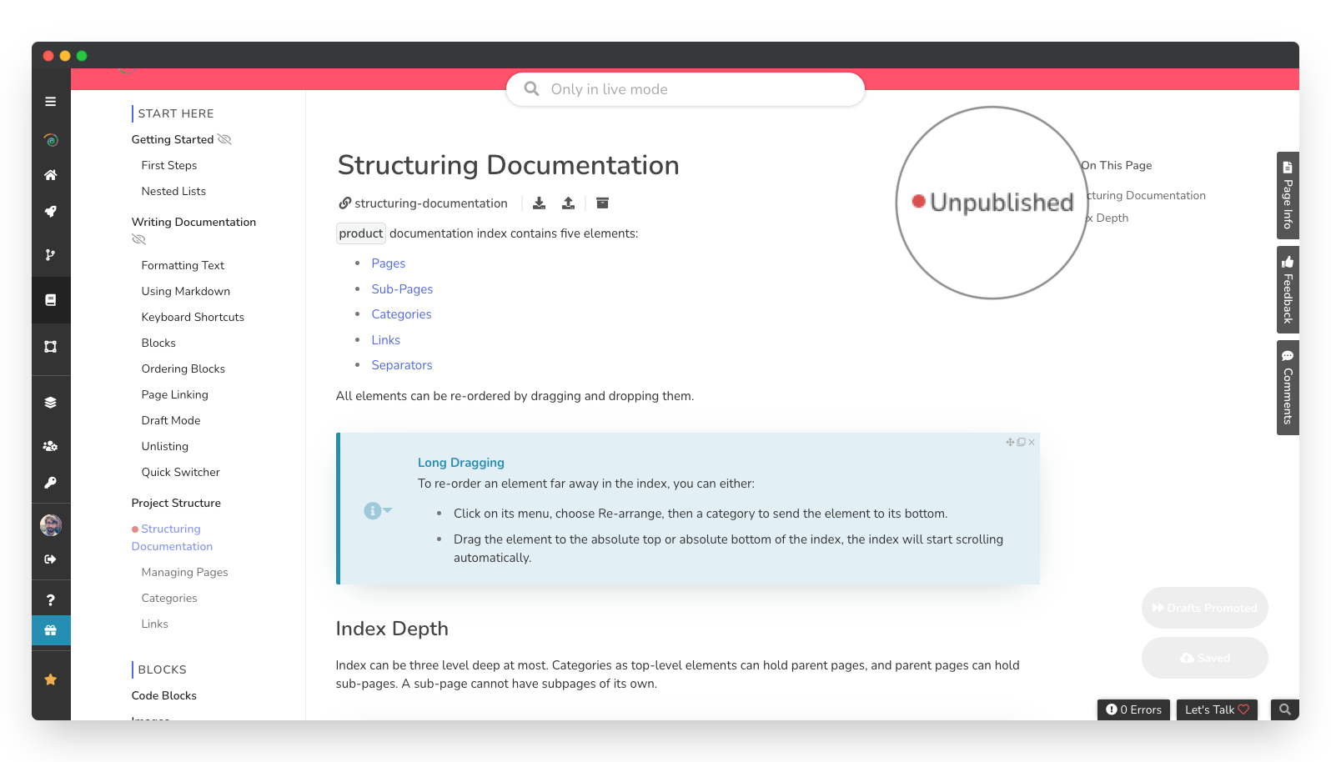Click the Only in live mode search field
Screen dimensions: 1331x762
686,89
